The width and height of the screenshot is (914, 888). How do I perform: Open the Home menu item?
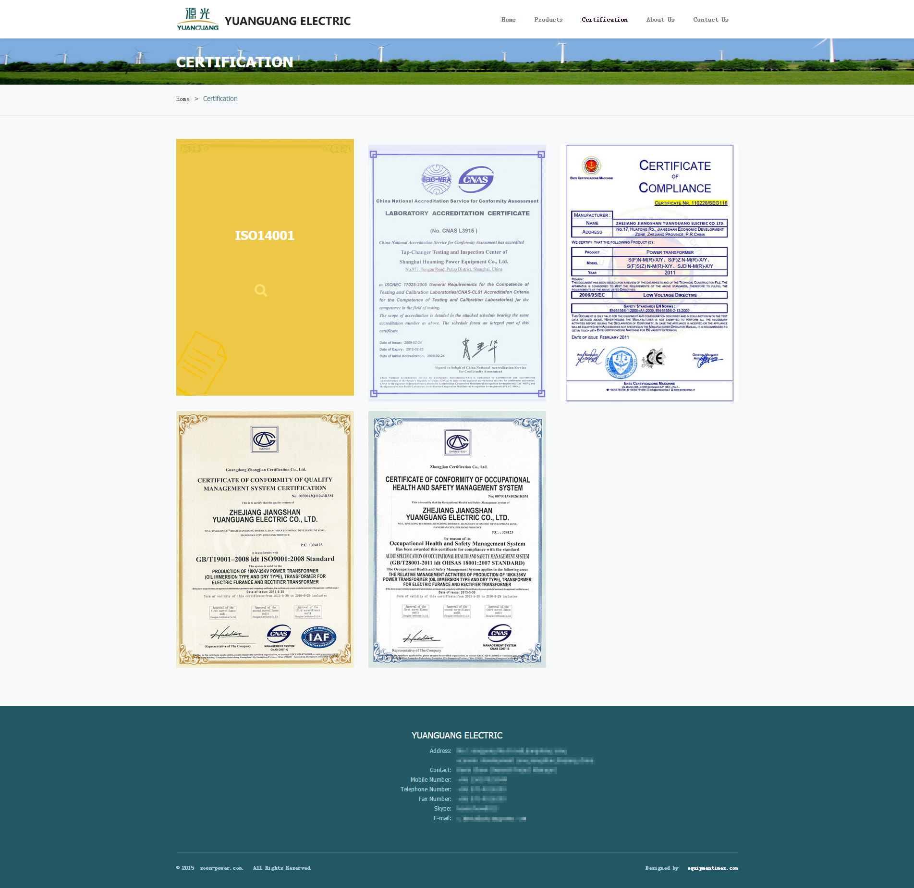coord(508,20)
